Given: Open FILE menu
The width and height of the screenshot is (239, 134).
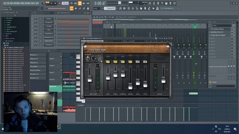Looking at the screenshot, I should click(x=5, y=3).
